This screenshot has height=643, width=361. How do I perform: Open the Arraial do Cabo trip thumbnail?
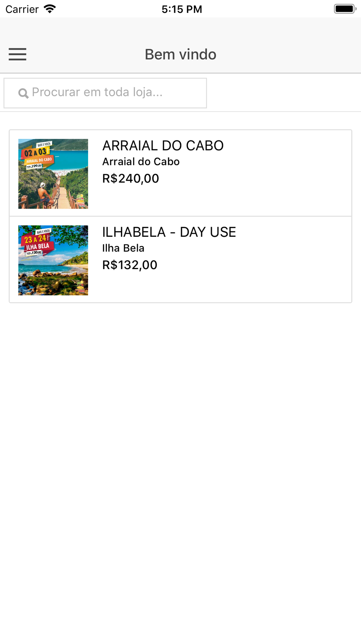53,174
